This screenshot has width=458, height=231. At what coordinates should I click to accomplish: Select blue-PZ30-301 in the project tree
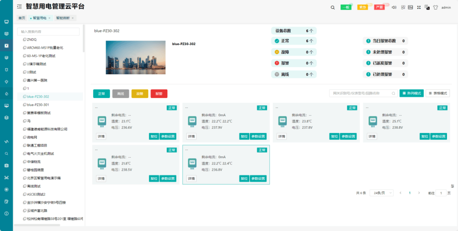click(x=38, y=105)
